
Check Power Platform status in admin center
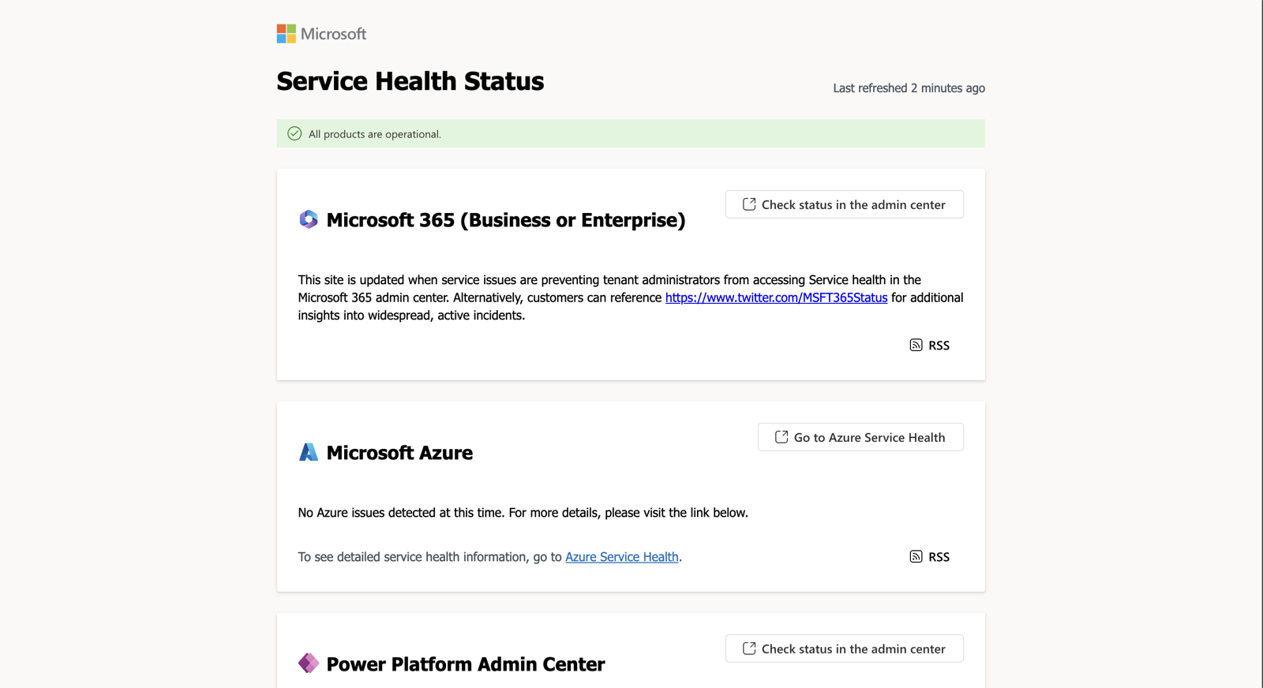(x=844, y=649)
